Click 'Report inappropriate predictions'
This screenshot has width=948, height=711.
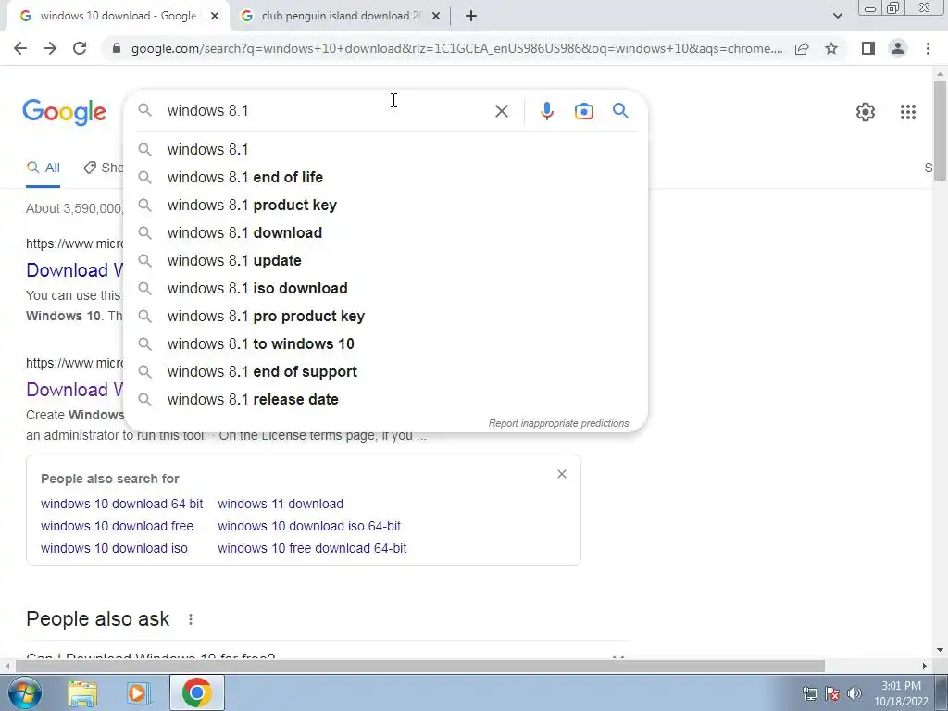[558, 423]
